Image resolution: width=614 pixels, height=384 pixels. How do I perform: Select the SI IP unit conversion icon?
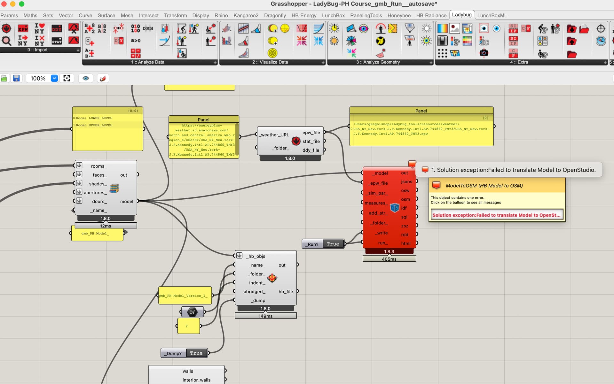(513, 28)
